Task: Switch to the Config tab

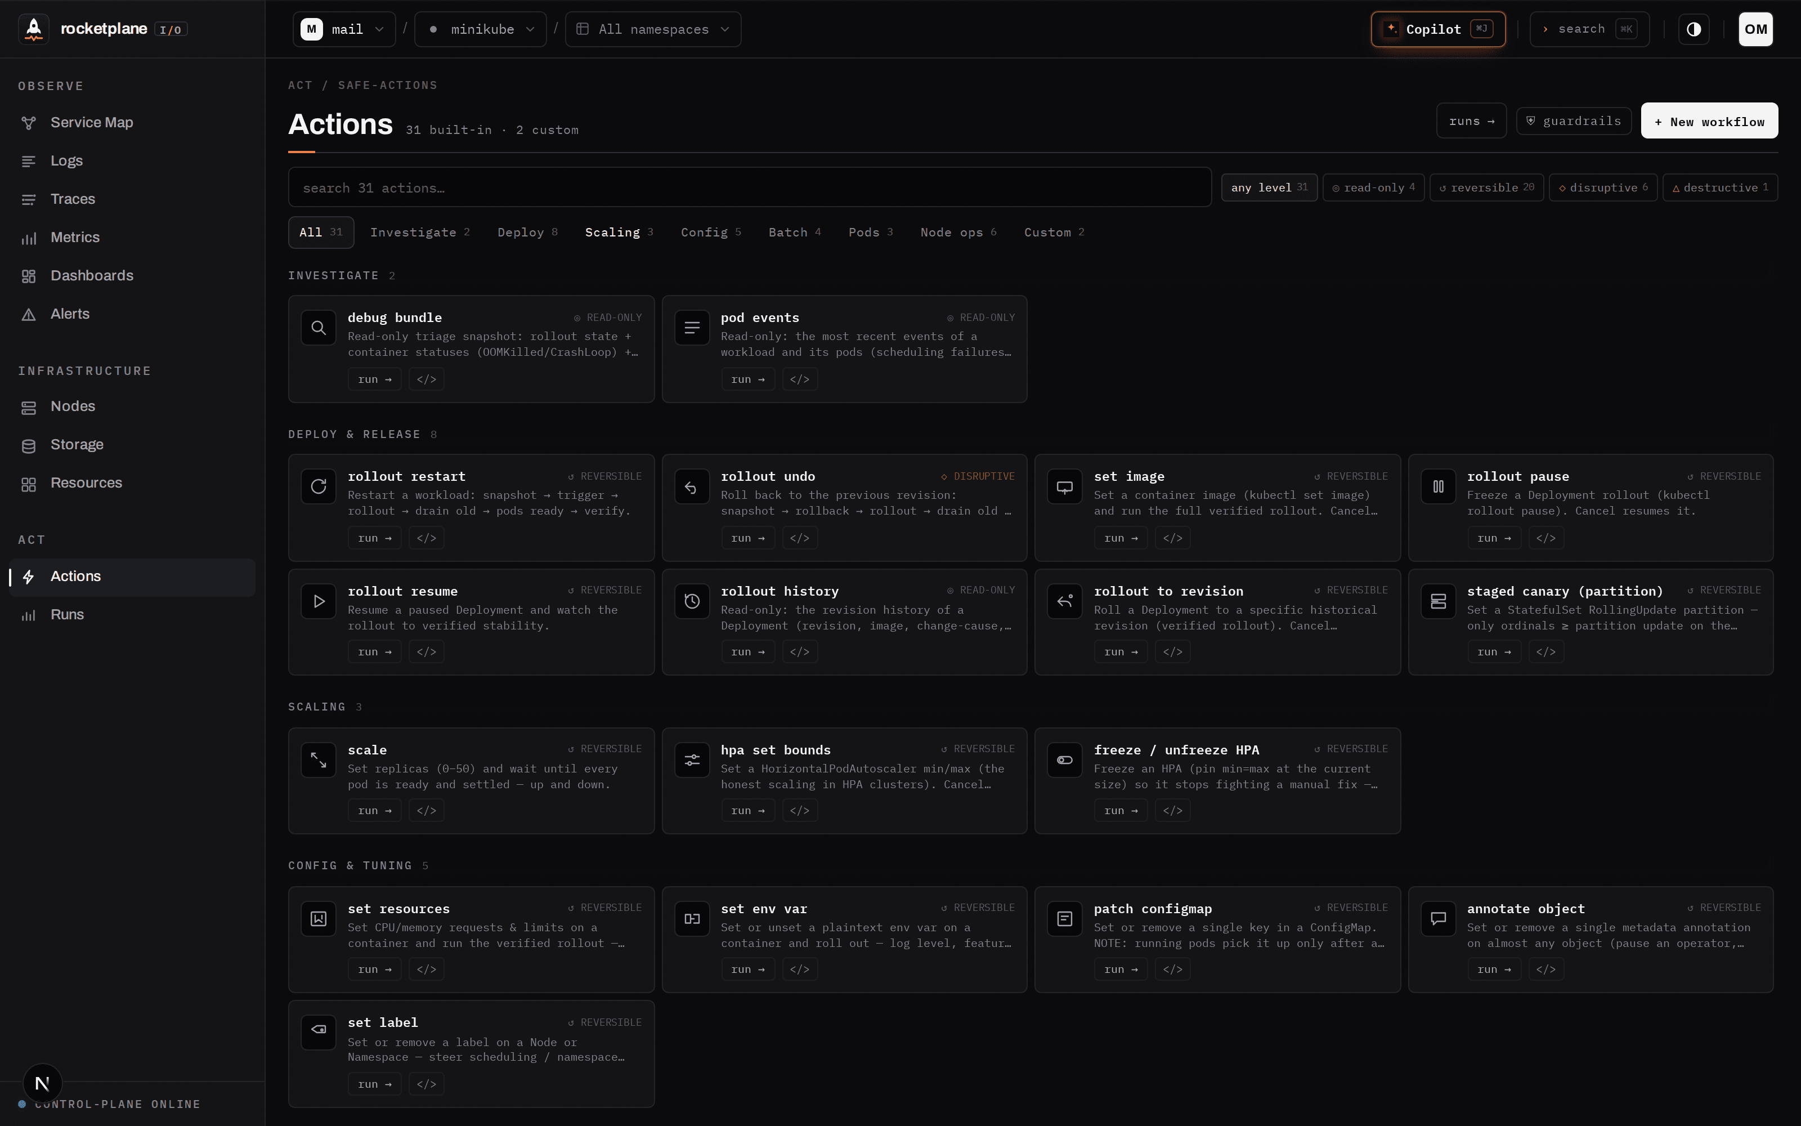Action: [x=711, y=233]
